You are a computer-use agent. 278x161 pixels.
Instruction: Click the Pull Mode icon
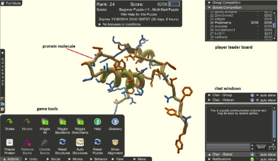coord(2,3)
